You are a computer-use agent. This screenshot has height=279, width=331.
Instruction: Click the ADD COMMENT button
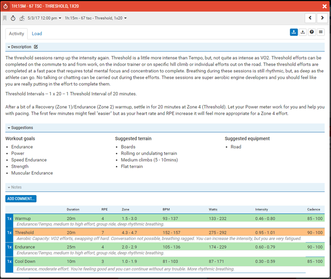pyautogui.click(x=21, y=199)
